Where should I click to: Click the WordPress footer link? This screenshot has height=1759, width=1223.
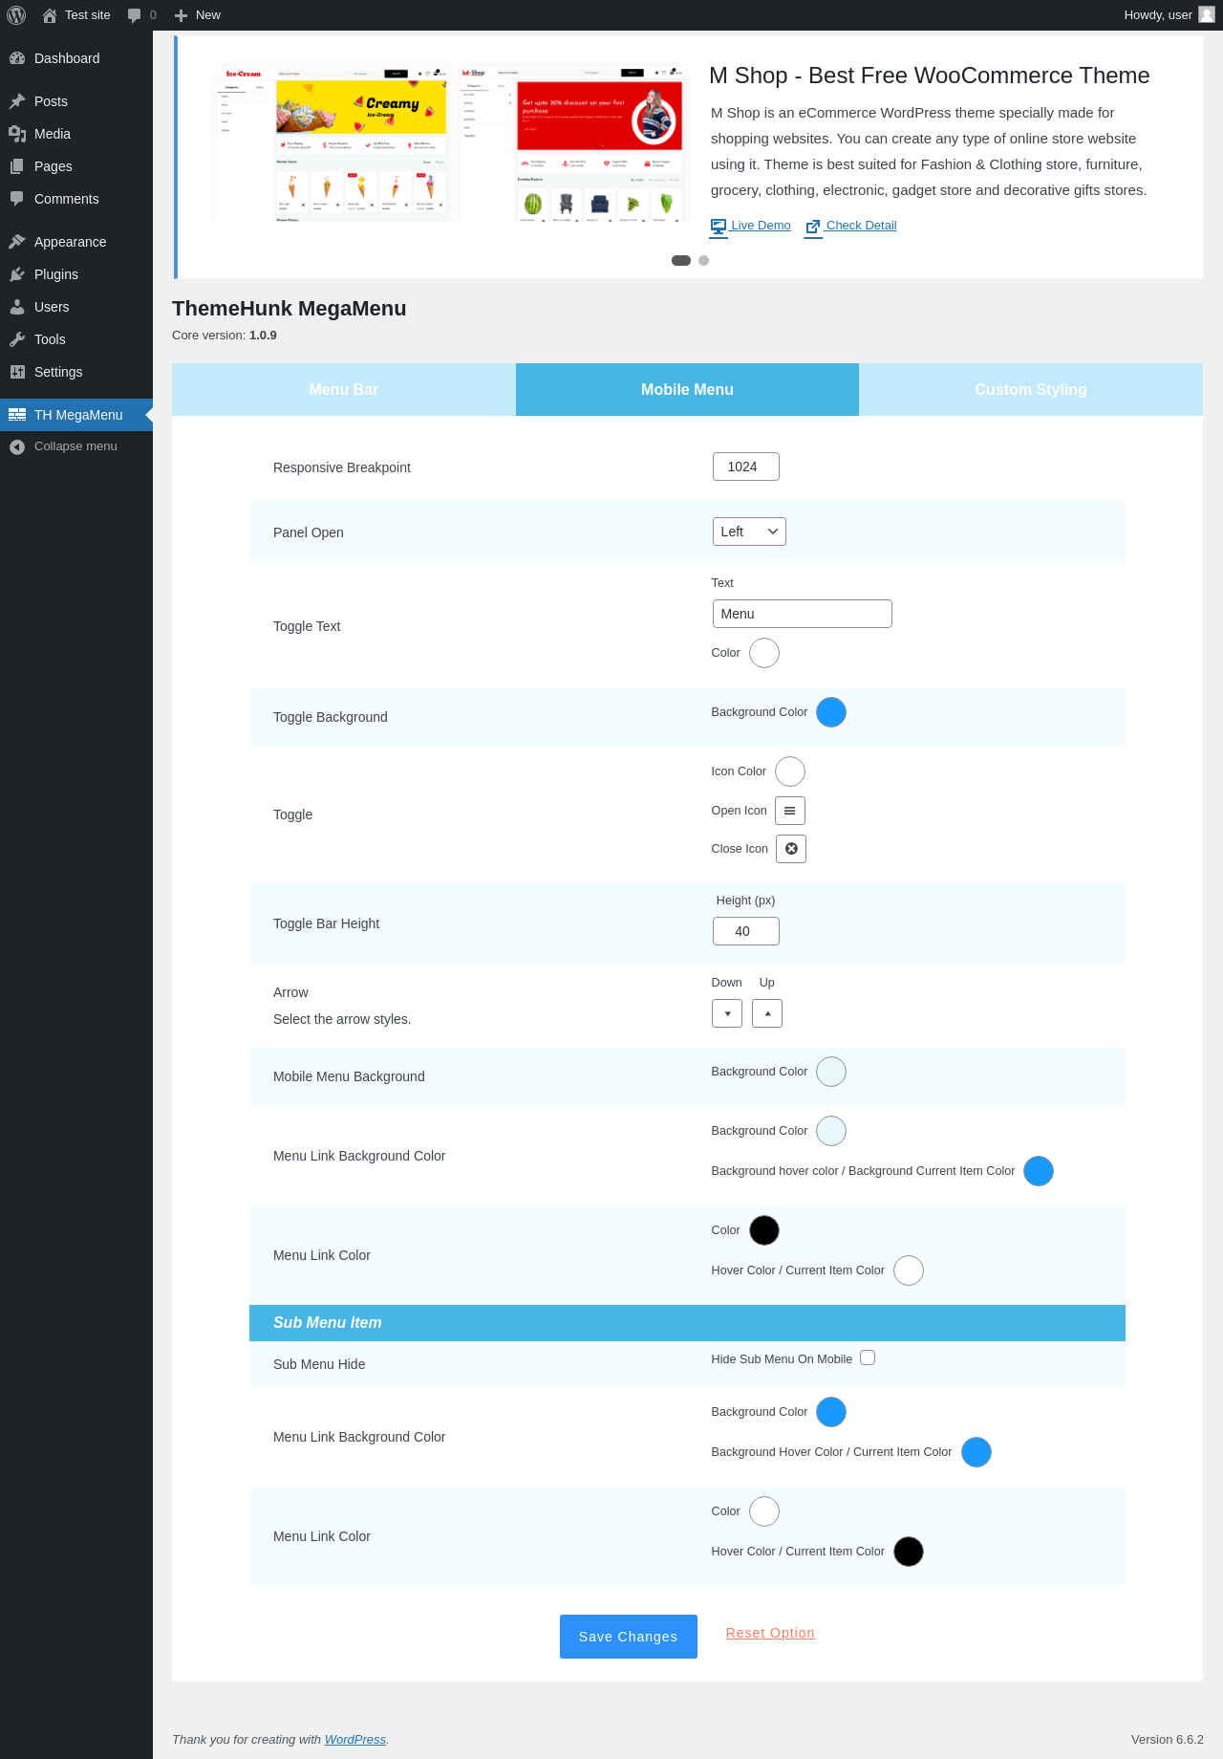point(355,1739)
